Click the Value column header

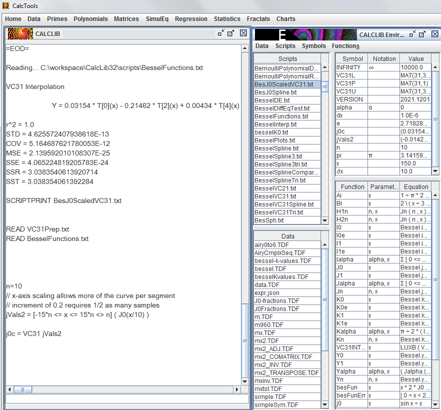(415, 59)
